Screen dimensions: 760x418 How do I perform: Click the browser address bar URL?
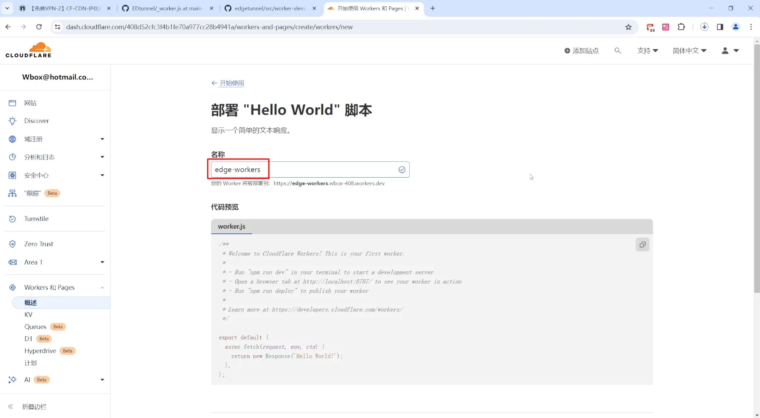tap(209, 27)
